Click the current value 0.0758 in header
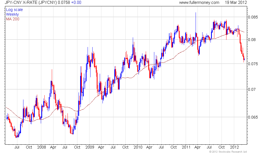270x154 pixels. pyautogui.click(x=64, y=2)
